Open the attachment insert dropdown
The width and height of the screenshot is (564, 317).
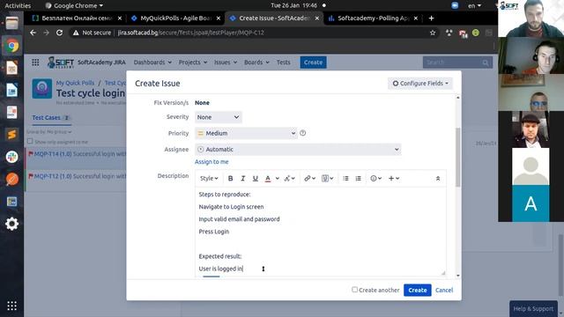(x=327, y=178)
